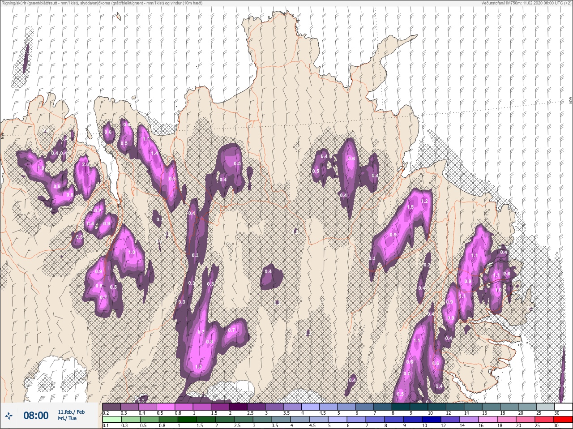The width and height of the screenshot is (573, 429).
Task: Click the map title starting with Rigning/skúrir
Action: click(x=102, y=3)
